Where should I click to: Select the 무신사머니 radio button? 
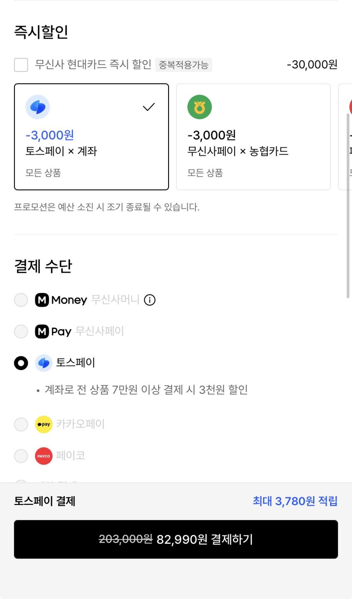(x=21, y=300)
